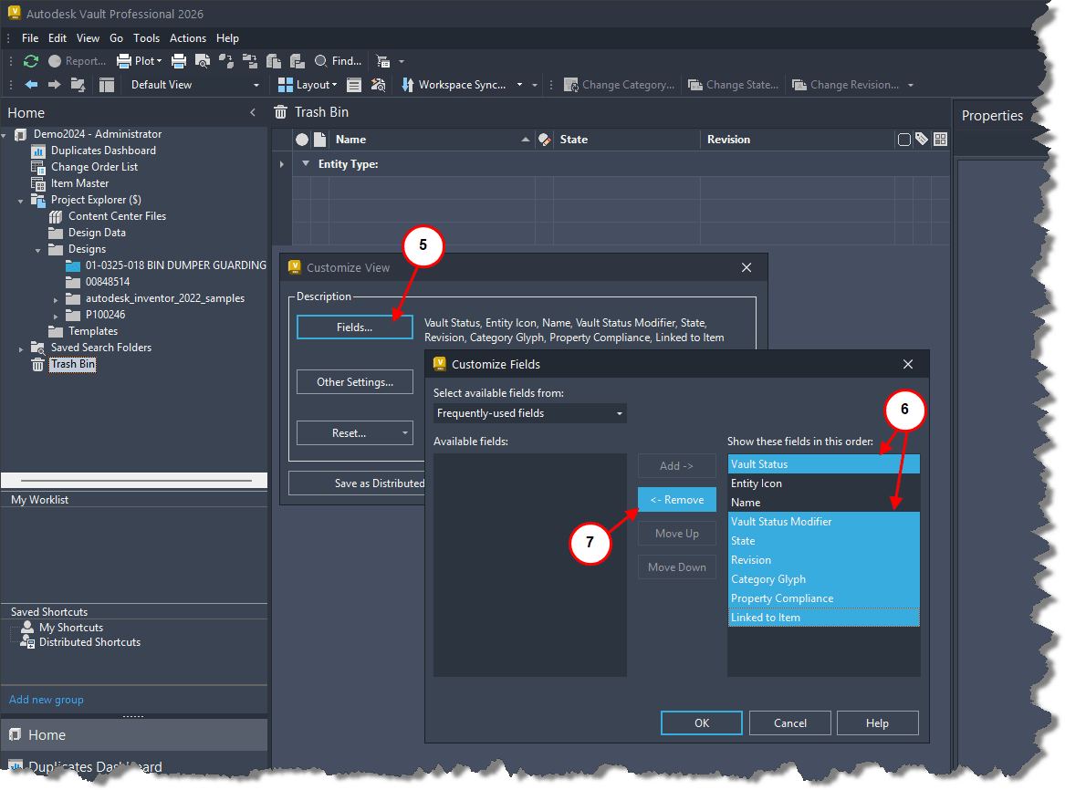Open the Report tool

click(x=77, y=61)
